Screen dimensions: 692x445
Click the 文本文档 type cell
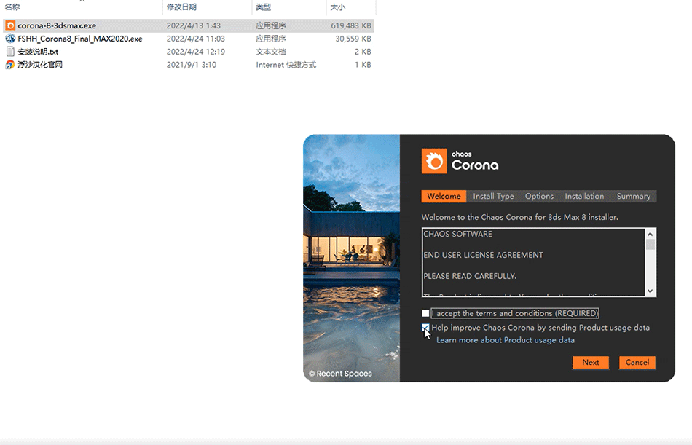point(270,52)
